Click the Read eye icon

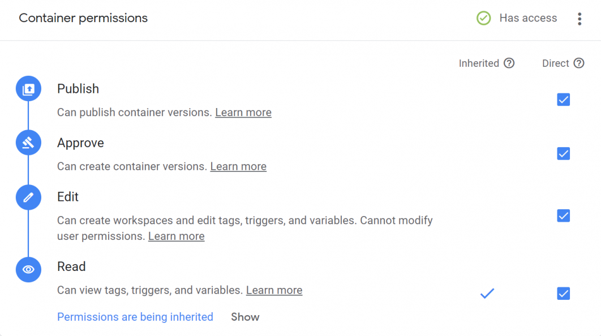coord(28,270)
